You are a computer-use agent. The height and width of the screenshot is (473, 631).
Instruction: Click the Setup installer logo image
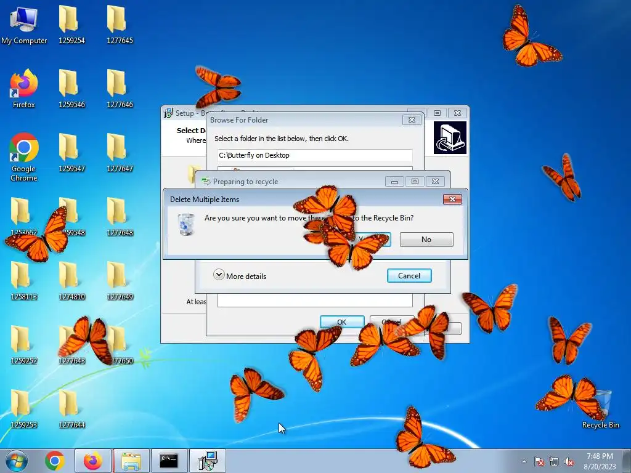[x=450, y=138]
